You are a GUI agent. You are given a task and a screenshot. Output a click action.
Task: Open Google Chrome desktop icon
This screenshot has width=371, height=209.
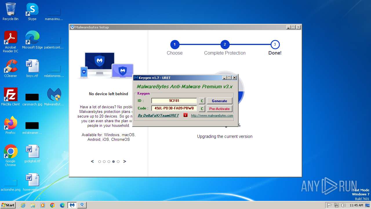(x=10, y=155)
